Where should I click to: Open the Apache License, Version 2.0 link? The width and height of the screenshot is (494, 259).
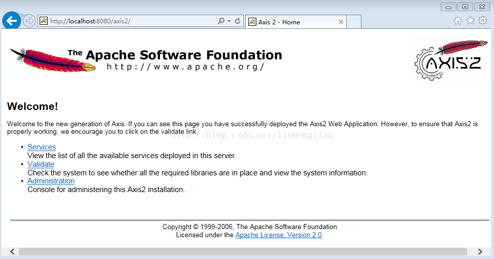[x=279, y=235]
